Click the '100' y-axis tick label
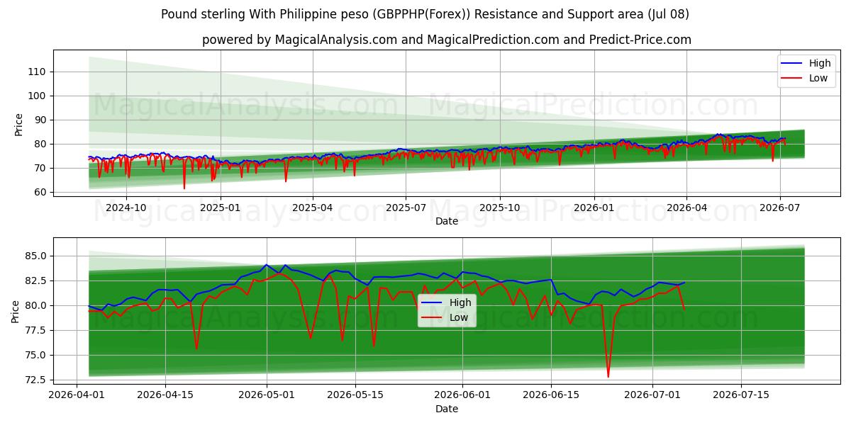 pos(38,96)
